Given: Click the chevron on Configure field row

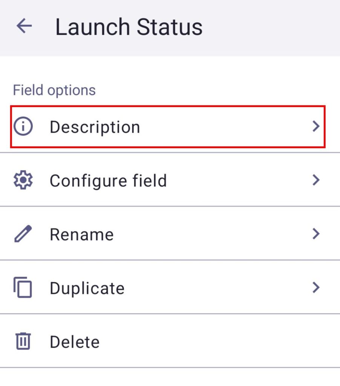Looking at the screenshot, I should click(316, 180).
